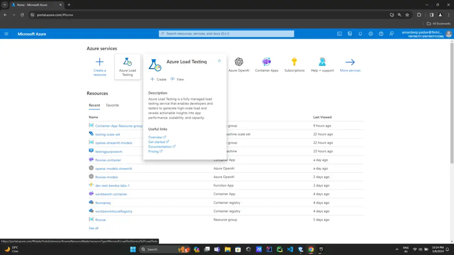This screenshot has height=255, width=454.
Task: Open openai-streamlit-models resource
Action: (113, 143)
